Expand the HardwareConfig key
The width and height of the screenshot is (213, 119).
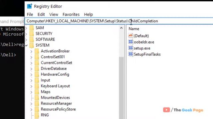(x=31, y=75)
